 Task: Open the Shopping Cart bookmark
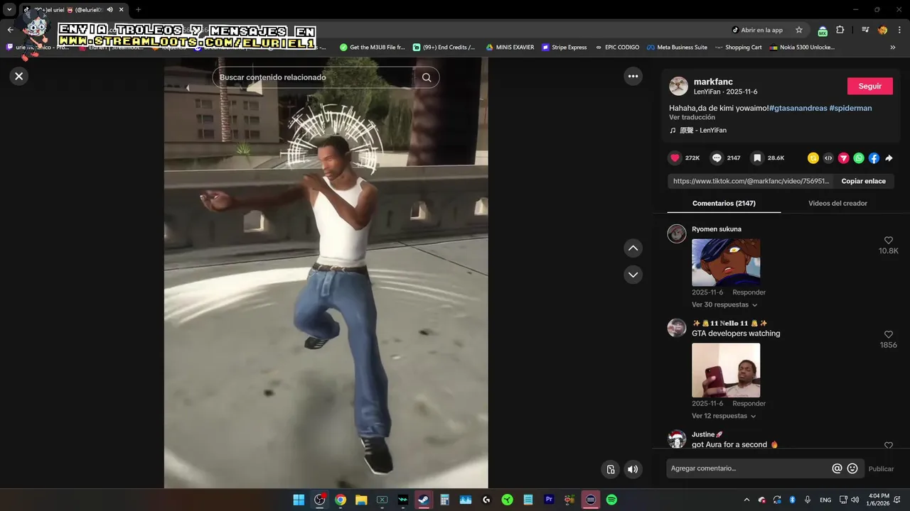(x=738, y=48)
